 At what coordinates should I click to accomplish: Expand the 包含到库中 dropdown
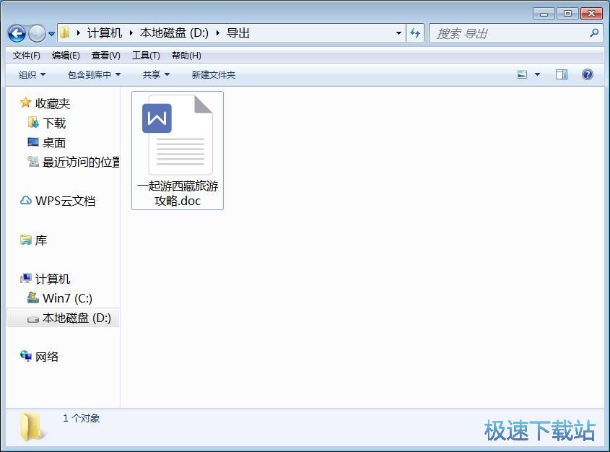[93, 74]
